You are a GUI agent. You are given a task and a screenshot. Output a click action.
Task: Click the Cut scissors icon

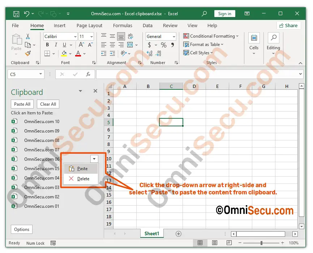28,36
